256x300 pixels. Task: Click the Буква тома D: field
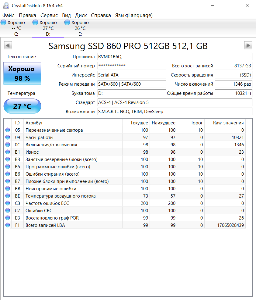point(132,93)
